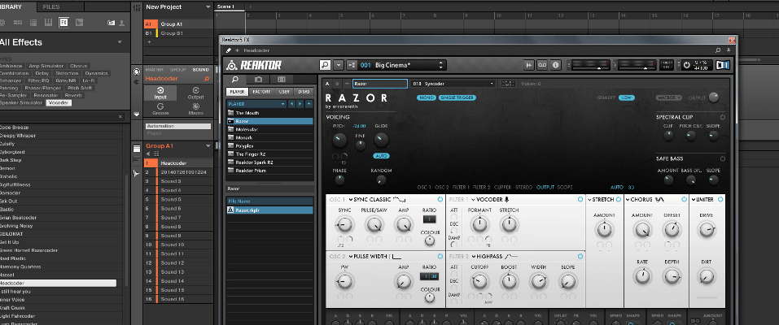The image size is (779, 325).
Task: Open the 018 Syncoder preset dropdown
Action: pyautogui.click(x=453, y=84)
